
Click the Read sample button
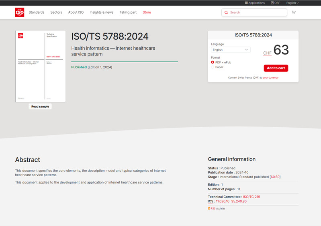[x=40, y=106]
